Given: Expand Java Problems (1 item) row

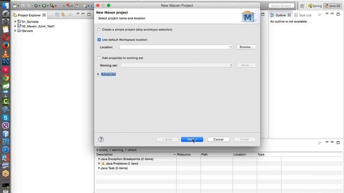Looking at the screenshot, I should [x=99, y=164].
